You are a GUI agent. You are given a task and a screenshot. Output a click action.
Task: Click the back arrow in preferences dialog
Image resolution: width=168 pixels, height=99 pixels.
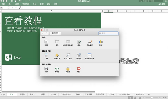click(43, 33)
